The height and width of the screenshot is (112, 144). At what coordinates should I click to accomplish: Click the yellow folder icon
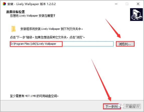coord(13,29)
